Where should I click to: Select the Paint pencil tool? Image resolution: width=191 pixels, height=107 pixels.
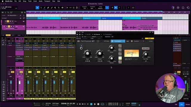pos(52,8)
